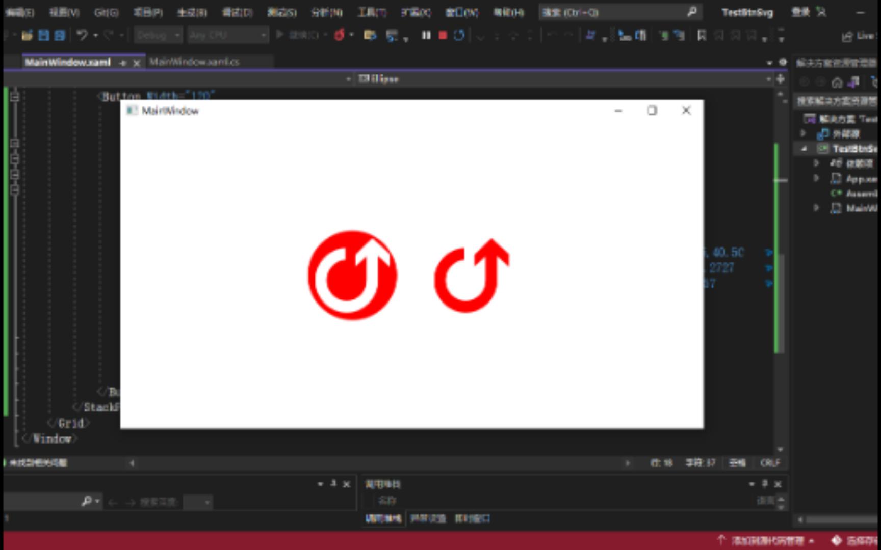881x550 pixels.
Task: Click the circled arrow button in MainWindow
Action: (352, 276)
